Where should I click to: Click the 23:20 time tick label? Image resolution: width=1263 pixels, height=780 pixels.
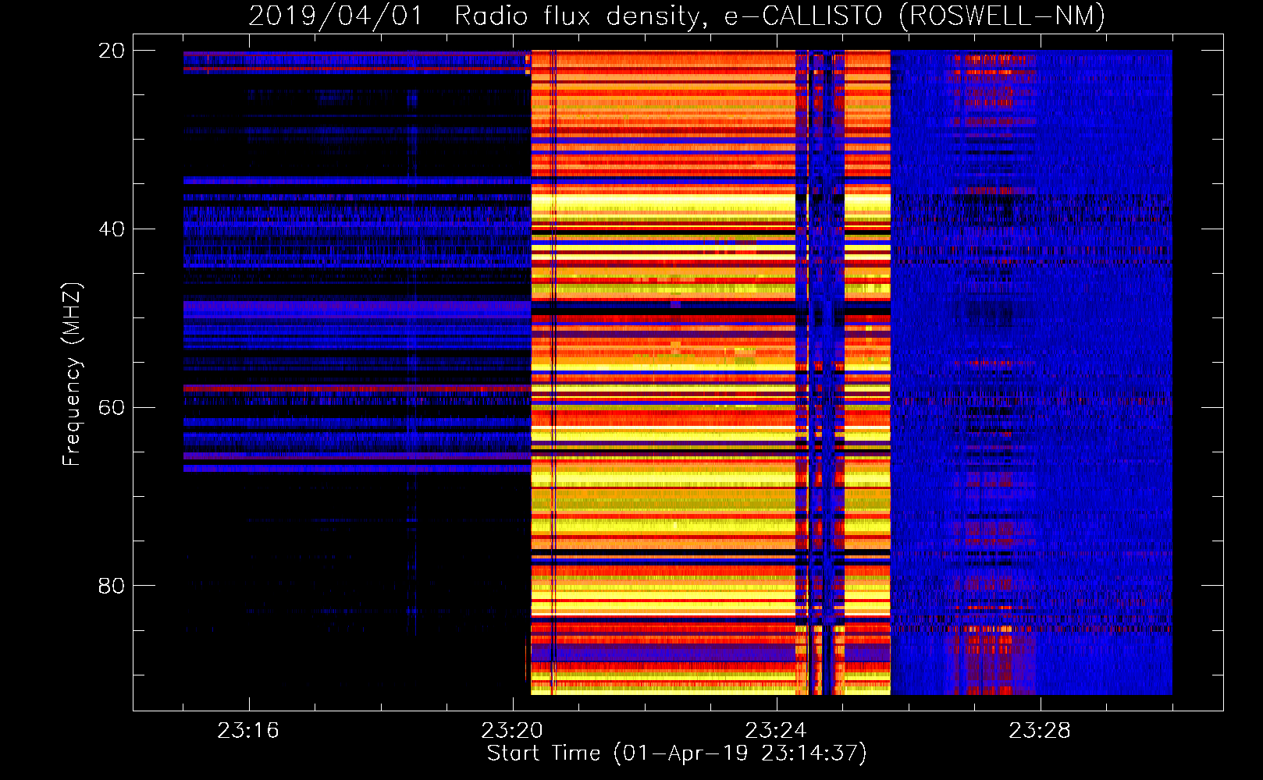(x=512, y=731)
